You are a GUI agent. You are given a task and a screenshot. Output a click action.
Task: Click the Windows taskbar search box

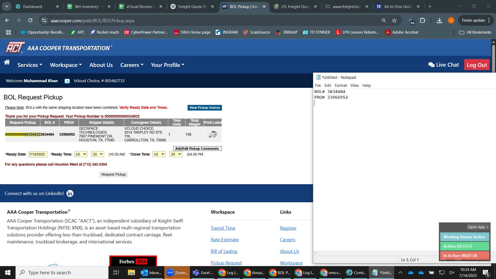[62, 273]
